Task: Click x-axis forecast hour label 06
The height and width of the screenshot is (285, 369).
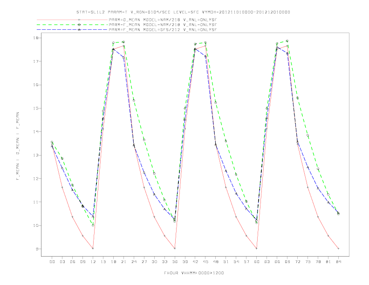Action: 73,262
